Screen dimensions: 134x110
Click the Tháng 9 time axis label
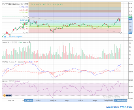click(67, 101)
